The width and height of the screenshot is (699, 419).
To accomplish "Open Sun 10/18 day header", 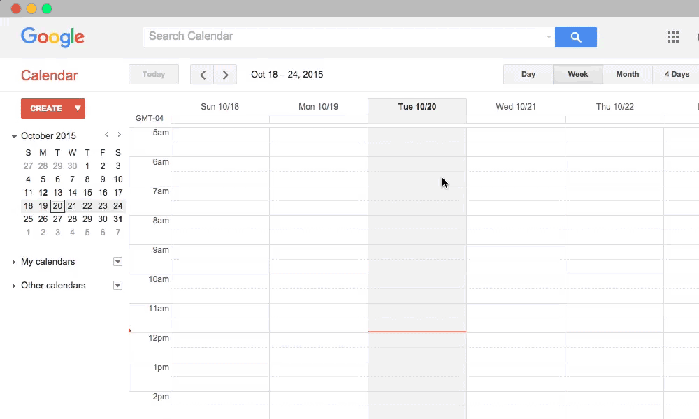I will (x=219, y=106).
